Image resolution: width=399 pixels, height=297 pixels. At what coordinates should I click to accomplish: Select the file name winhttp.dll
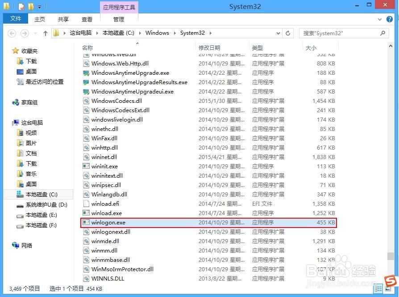pos(104,148)
